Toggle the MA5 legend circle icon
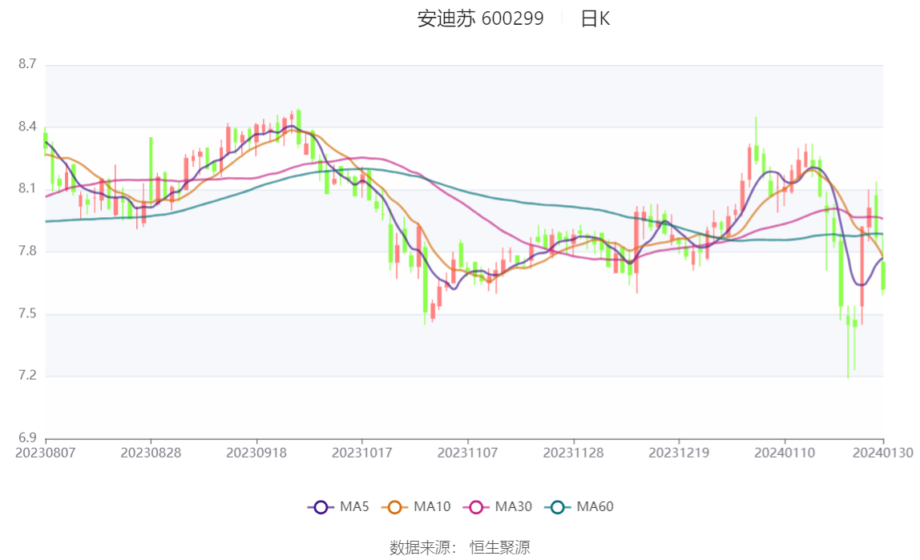The width and height of the screenshot is (920, 560). point(321,507)
